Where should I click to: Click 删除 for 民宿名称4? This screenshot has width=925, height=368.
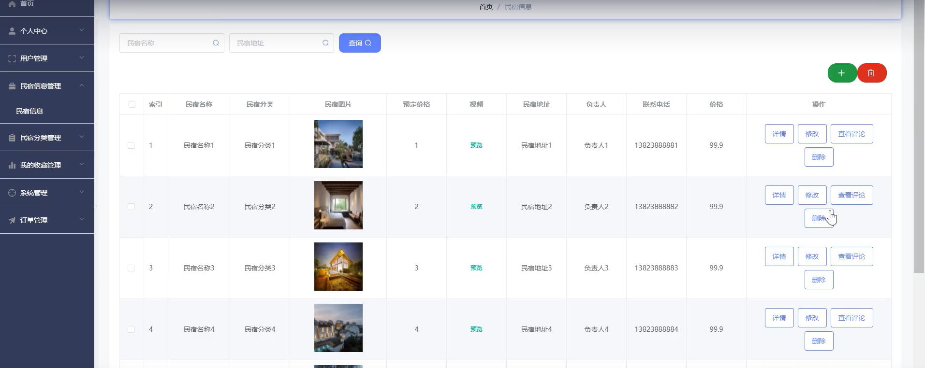point(819,341)
